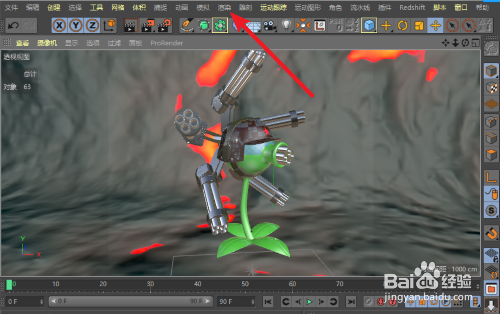Click the Undo arrow icon
Image resolution: width=500 pixels, height=314 pixels.
[13, 26]
